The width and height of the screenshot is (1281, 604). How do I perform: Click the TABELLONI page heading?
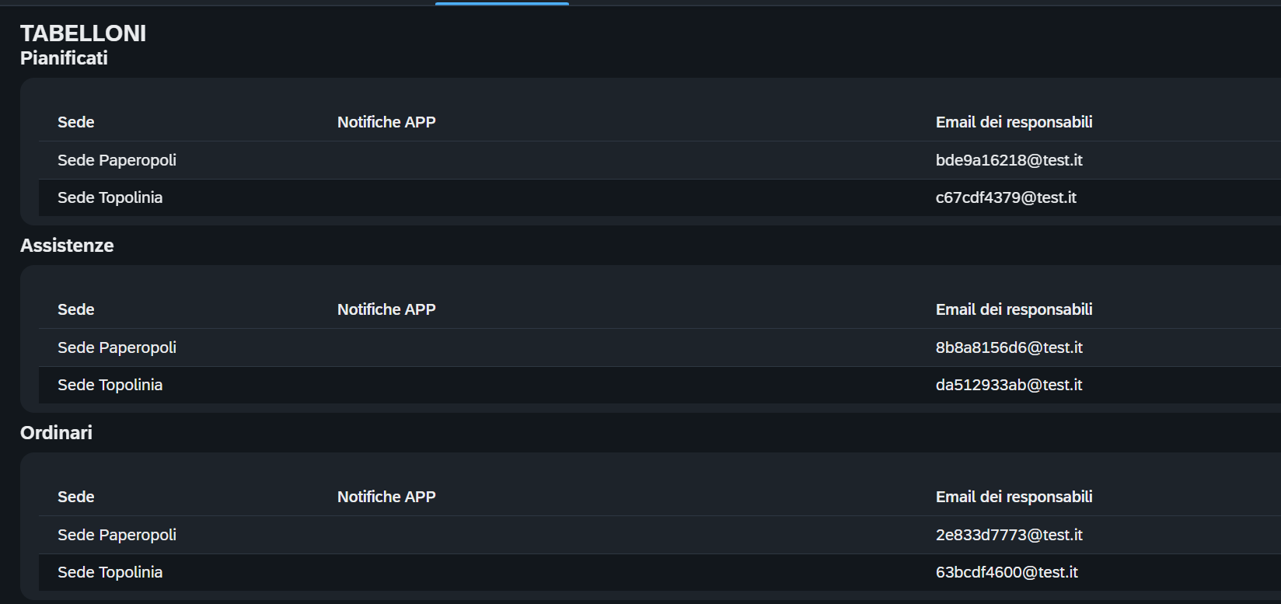coord(83,33)
